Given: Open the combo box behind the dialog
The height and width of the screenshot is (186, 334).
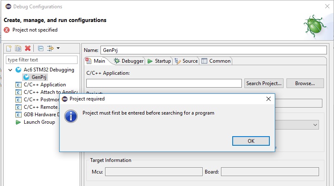Looking at the screenshot, I should click(x=314, y=125).
